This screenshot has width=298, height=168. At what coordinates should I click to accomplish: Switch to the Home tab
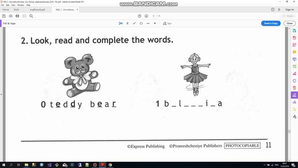[x=6, y=9]
